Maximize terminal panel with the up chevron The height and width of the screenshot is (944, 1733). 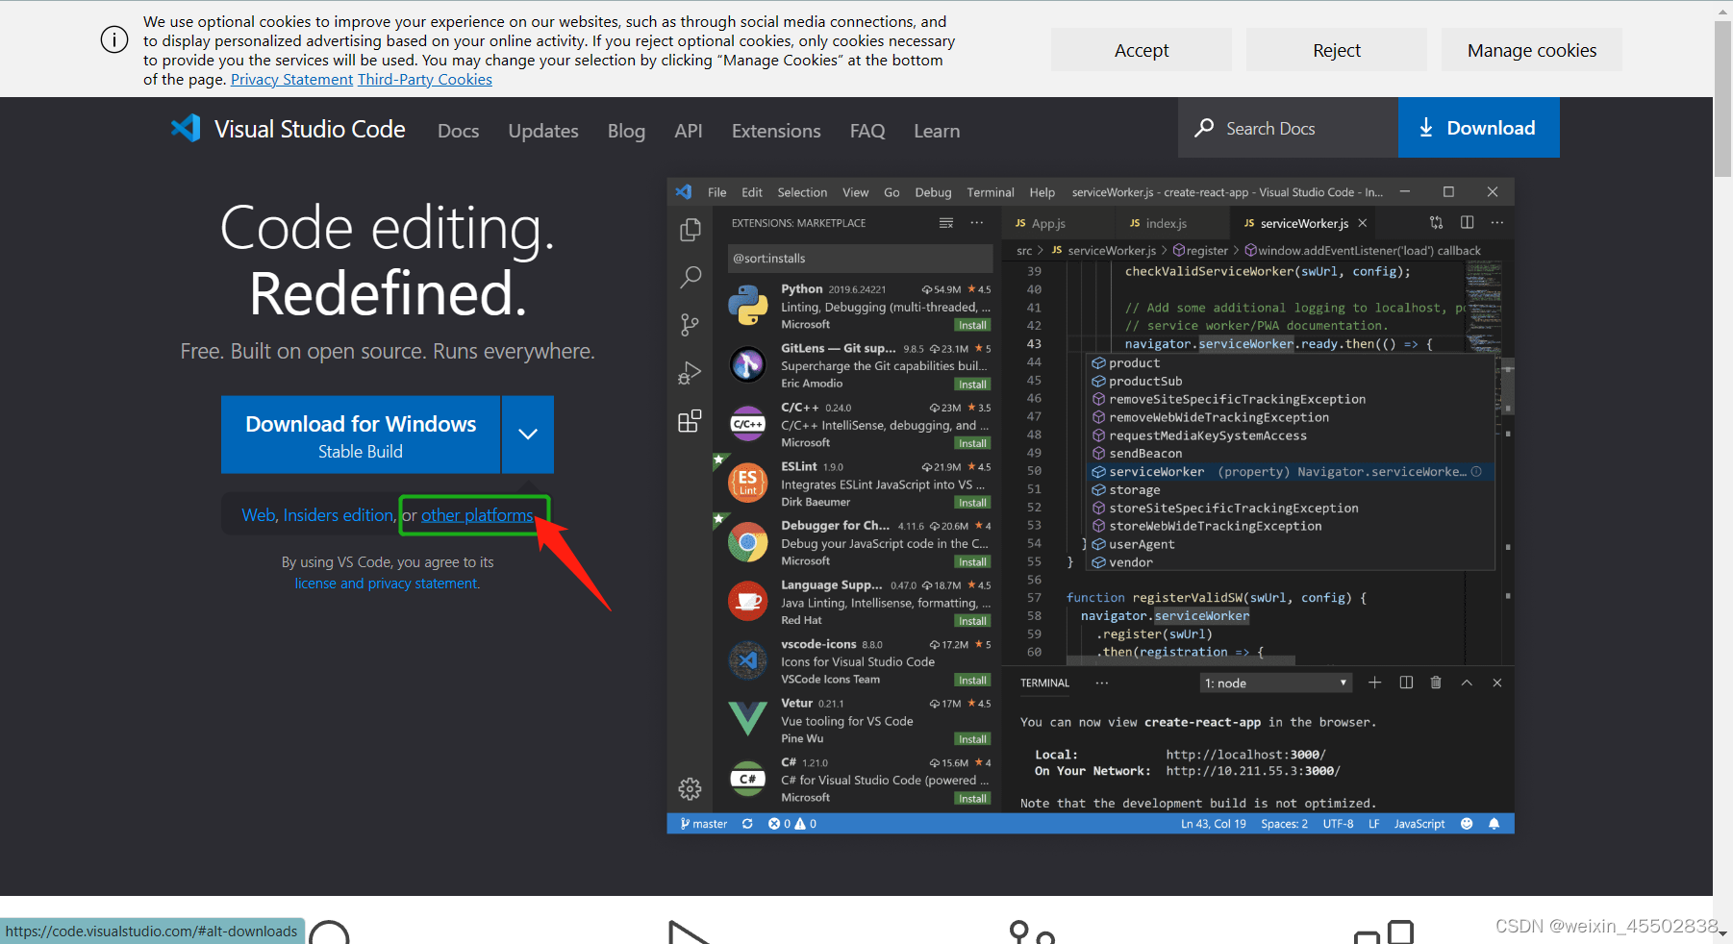(1467, 683)
